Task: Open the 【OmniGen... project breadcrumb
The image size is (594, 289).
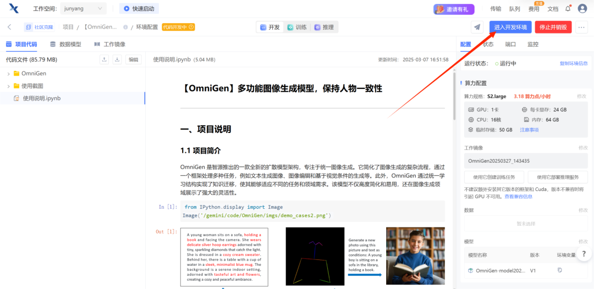Action: coord(101,27)
